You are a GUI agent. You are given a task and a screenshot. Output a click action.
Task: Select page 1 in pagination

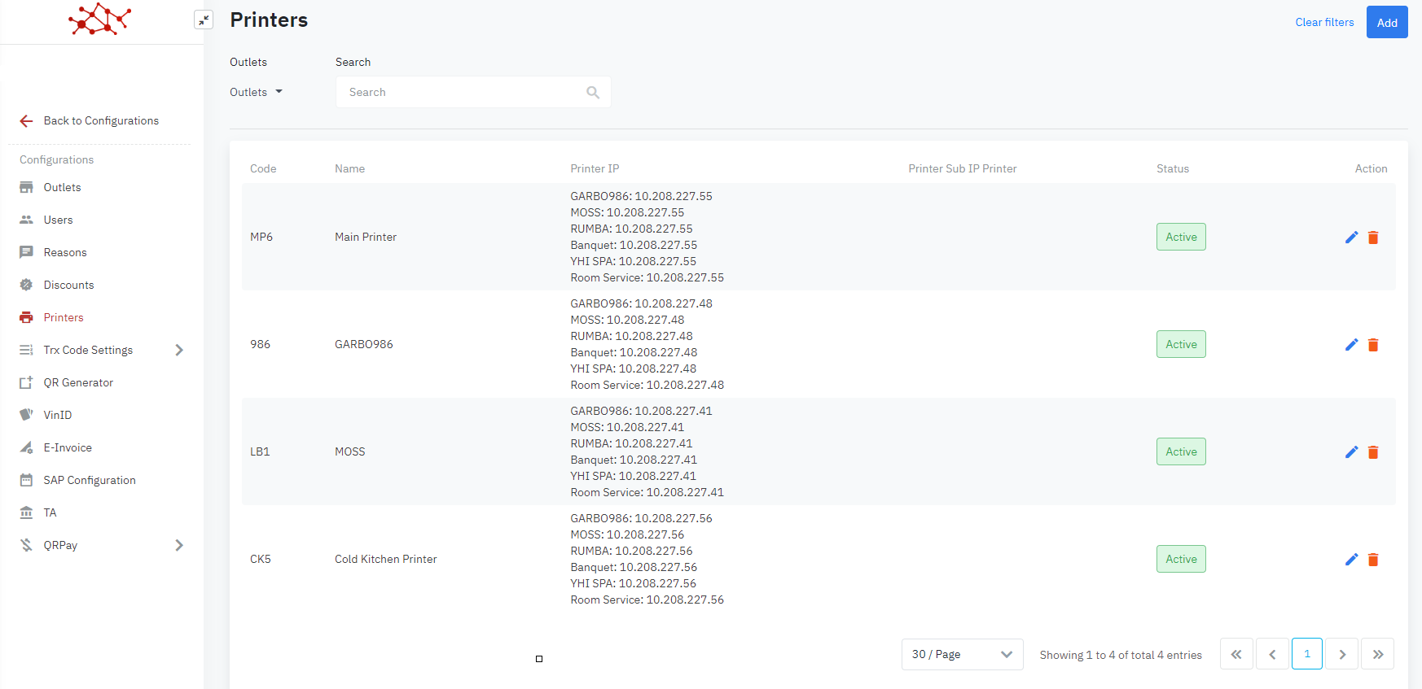pyautogui.click(x=1306, y=654)
